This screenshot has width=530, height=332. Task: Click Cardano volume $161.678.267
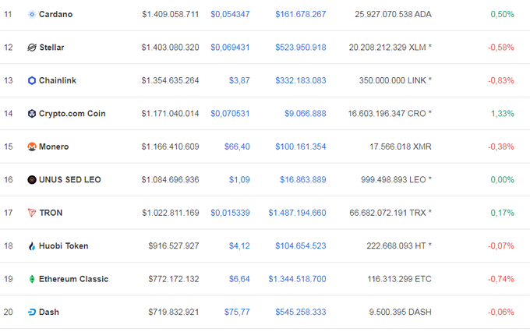click(x=301, y=14)
